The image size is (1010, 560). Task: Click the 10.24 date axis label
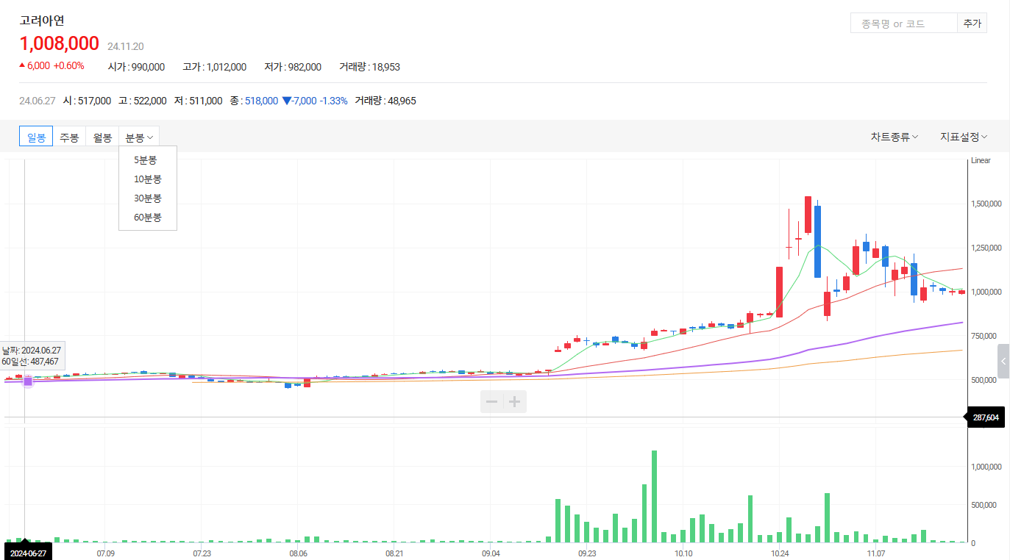[780, 553]
